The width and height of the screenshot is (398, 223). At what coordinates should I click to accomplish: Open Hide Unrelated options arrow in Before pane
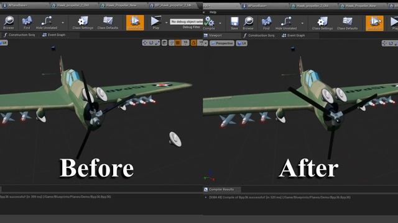(63, 23)
